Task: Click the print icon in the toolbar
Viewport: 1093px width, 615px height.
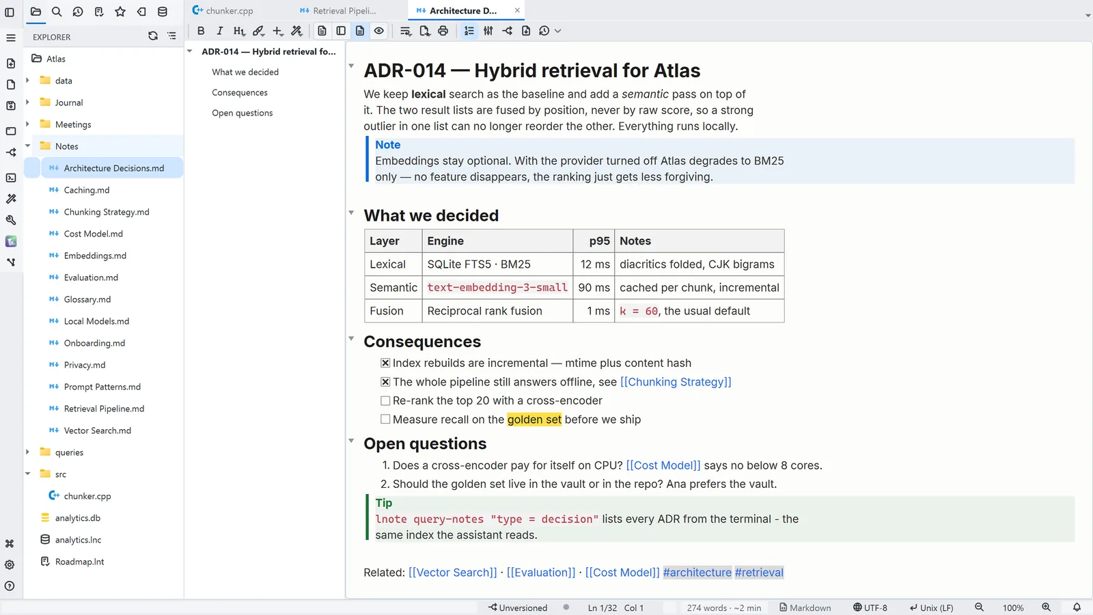Action: click(x=443, y=31)
